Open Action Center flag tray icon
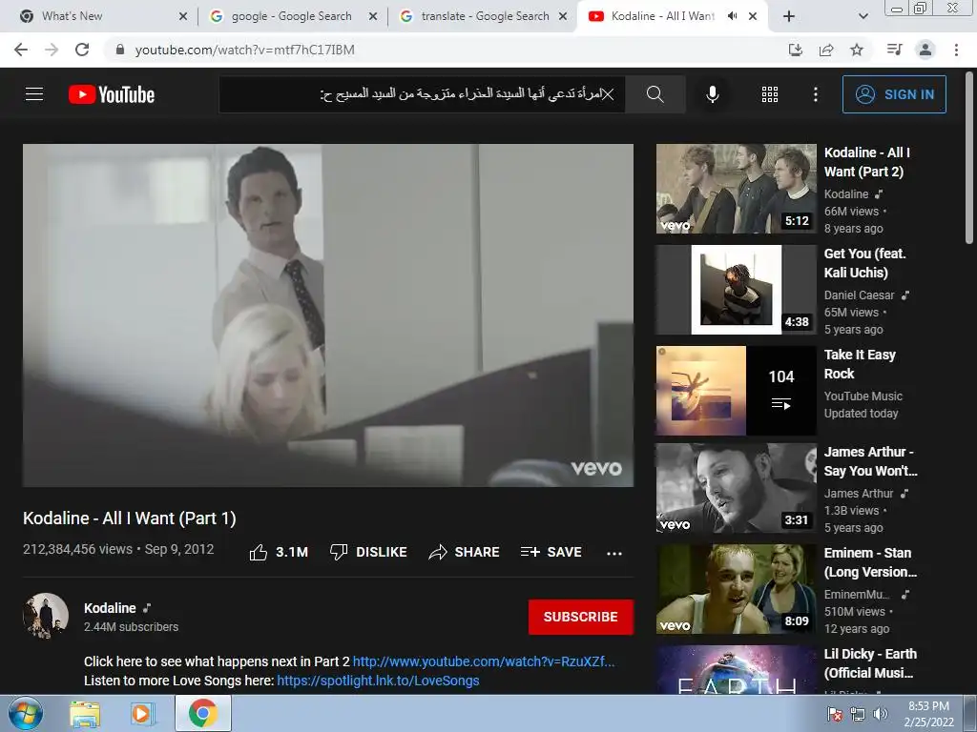This screenshot has height=732, width=977. tap(834, 714)
